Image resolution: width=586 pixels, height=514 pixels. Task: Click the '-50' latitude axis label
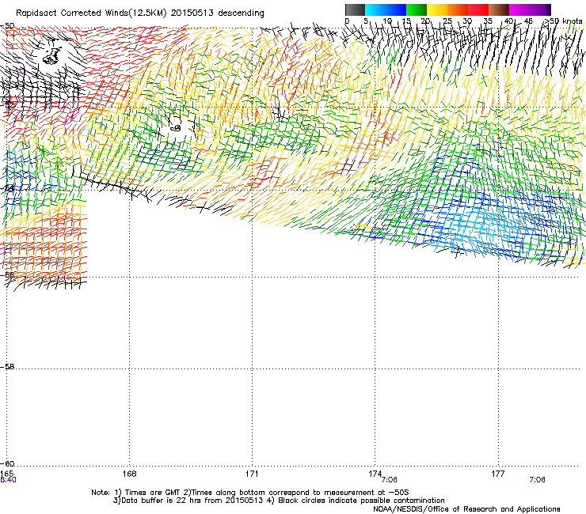coord(7,26)
